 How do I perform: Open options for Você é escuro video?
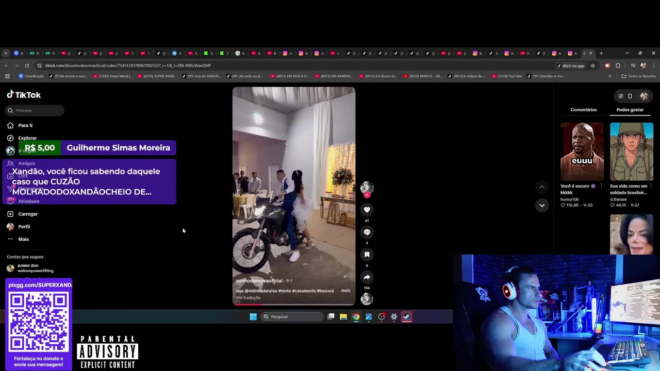pos(602,186)
